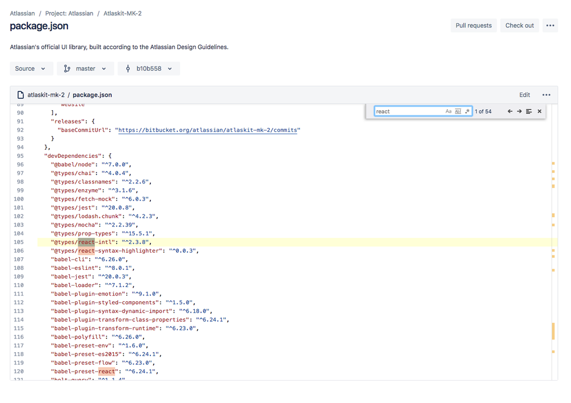Edit the package.json file
The image size is (571, 403).
point(524,95)
